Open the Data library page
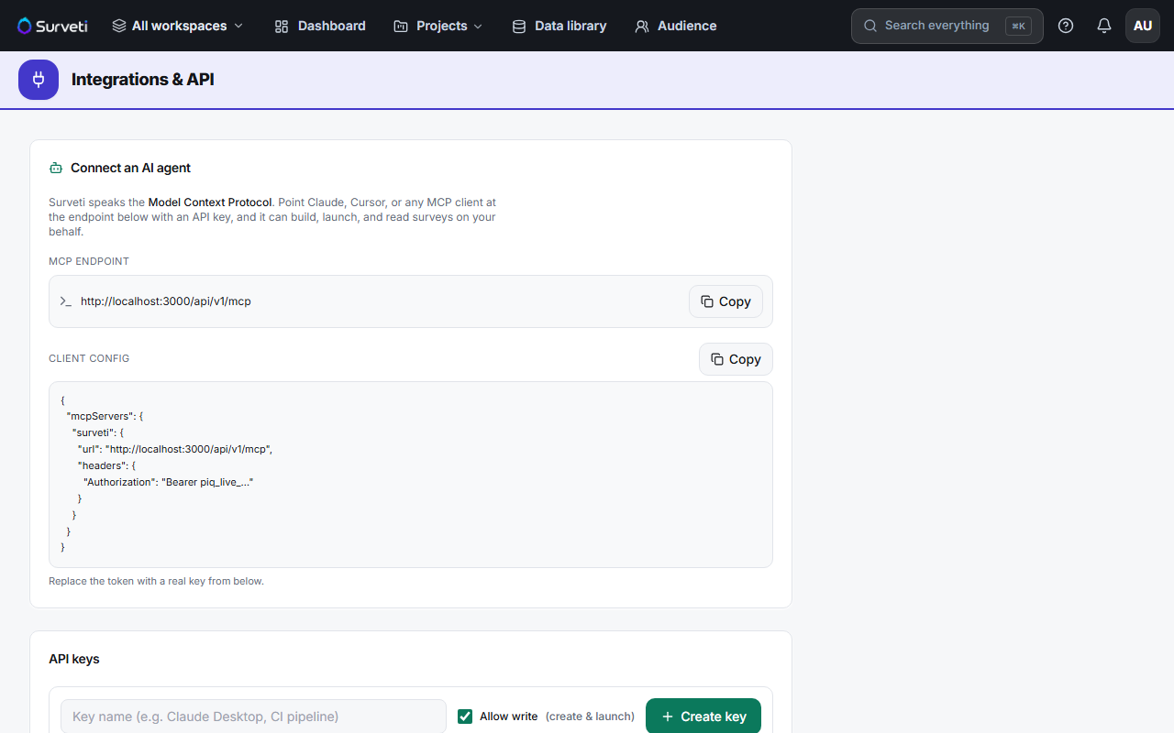Viewport: 1174px width, 733px height. point(559,26)
